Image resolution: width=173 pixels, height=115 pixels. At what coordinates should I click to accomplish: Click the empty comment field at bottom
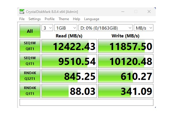click(x=86, y=102)
